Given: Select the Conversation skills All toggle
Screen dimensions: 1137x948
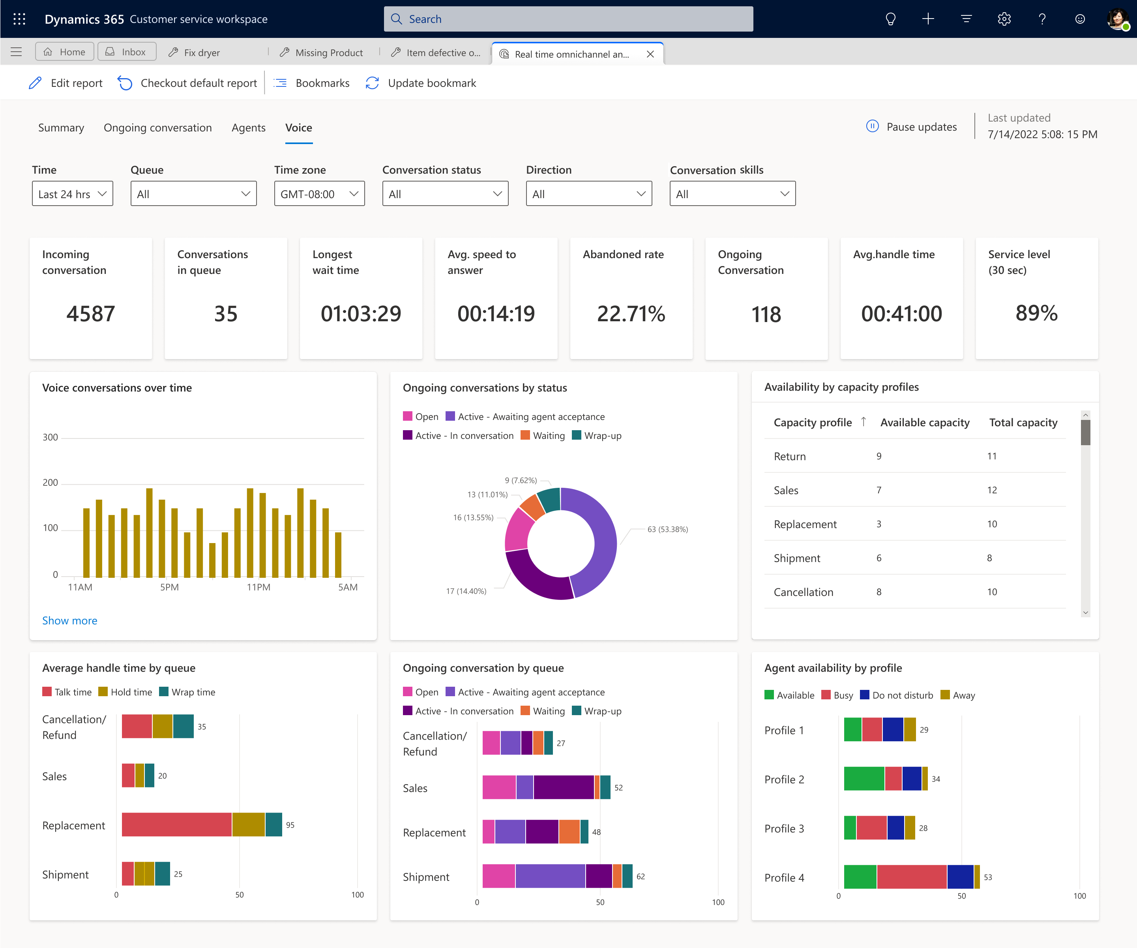Looking at the screenshot, I should (731, 193).
